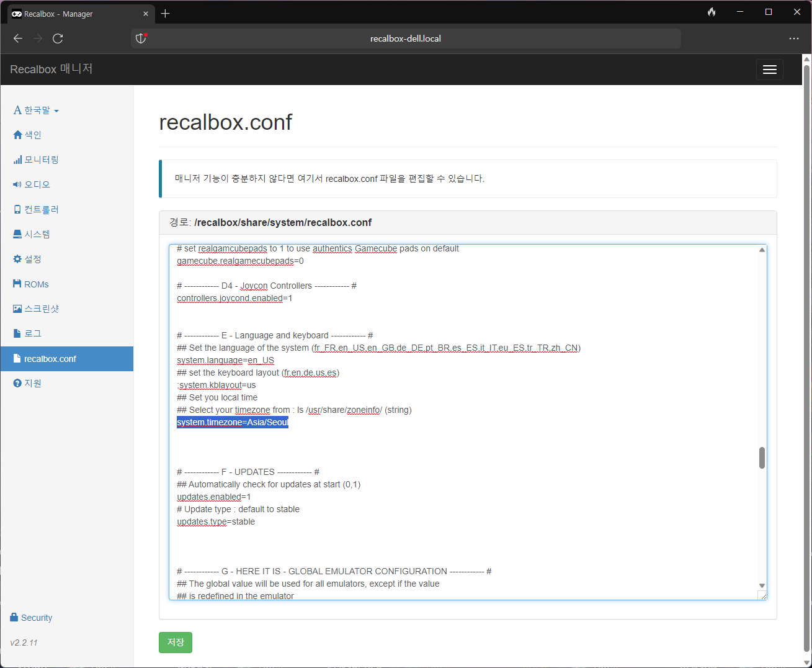
Task: Click the F - UPDATES section header line
Action: [248, 472]
